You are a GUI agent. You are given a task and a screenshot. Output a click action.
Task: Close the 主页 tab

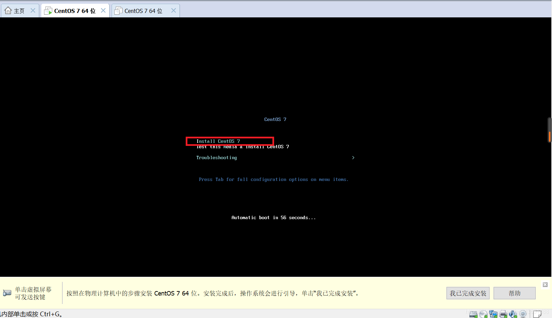coord(33,11)
